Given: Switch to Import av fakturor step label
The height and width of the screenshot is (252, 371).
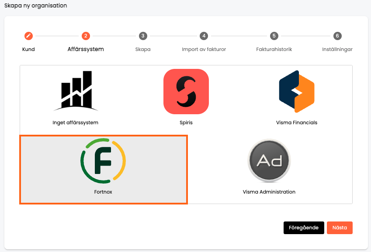Looking at the screenshot, I should 204,49.
